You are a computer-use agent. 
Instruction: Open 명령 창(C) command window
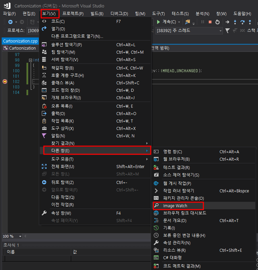point(204,152)
